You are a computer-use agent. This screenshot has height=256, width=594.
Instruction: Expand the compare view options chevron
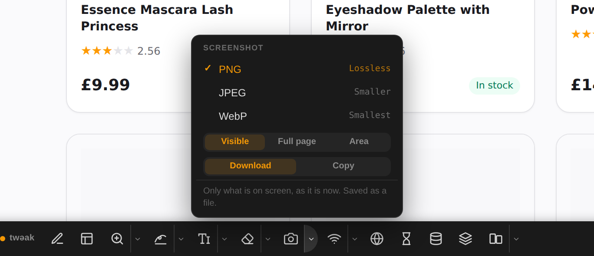tap(516, 239)
